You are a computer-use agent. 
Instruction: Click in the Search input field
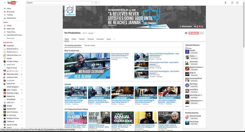click(x=59, y=3)
